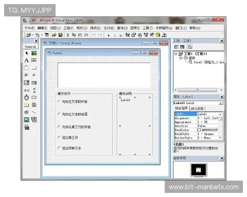
Task: Open the 编辑(E) menu
Action: coord(42,28)
